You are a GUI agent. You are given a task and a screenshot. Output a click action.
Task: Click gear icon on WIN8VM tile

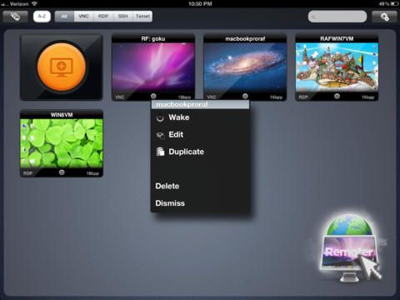pos(62,172)
